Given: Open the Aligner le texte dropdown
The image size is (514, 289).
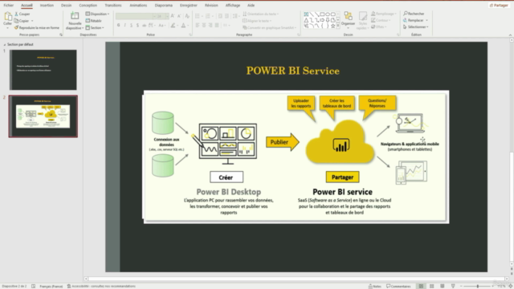Looking at the screenshot, I should (x=257, y=21).
